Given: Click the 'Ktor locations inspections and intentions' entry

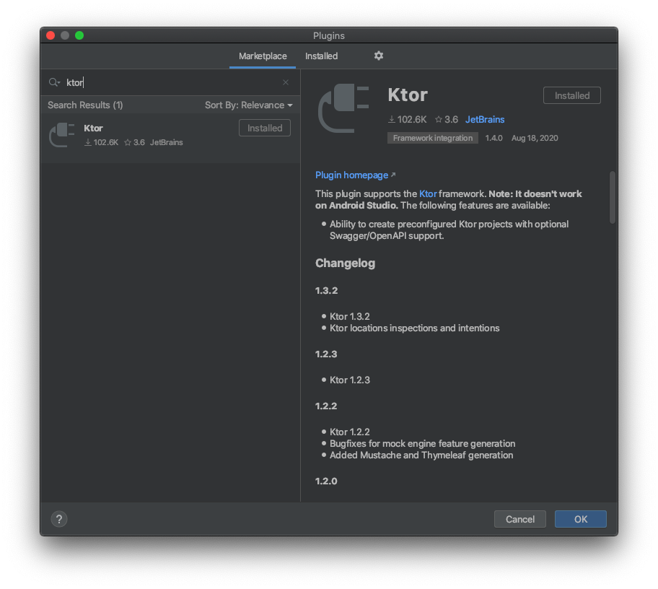Looking at the screenshot, I should 415,328.
